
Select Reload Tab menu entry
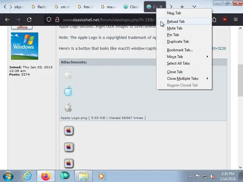184,22
